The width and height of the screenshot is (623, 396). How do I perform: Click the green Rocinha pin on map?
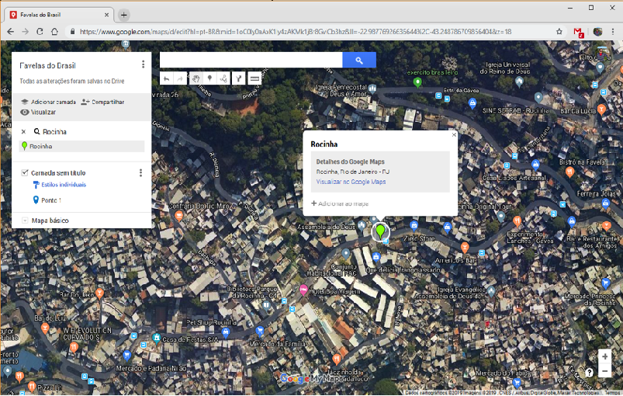(x=380, y=231)
